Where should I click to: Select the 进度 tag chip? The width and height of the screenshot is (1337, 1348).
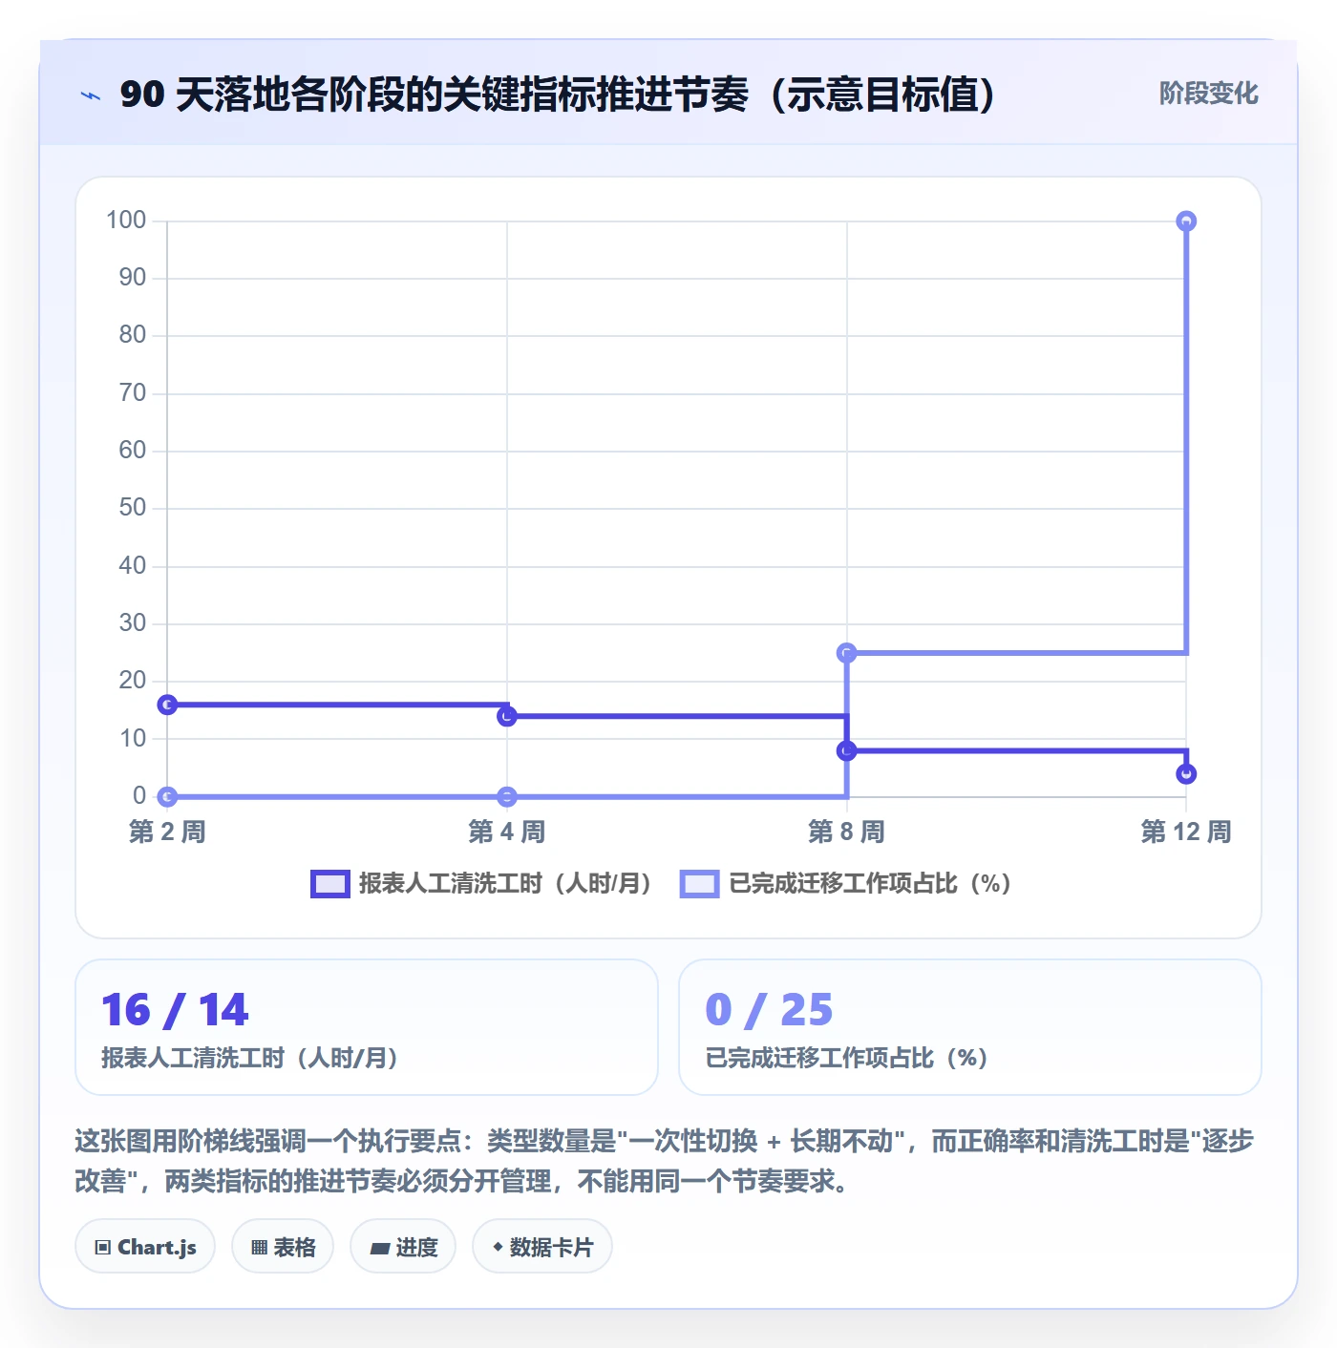[403, 1247]
